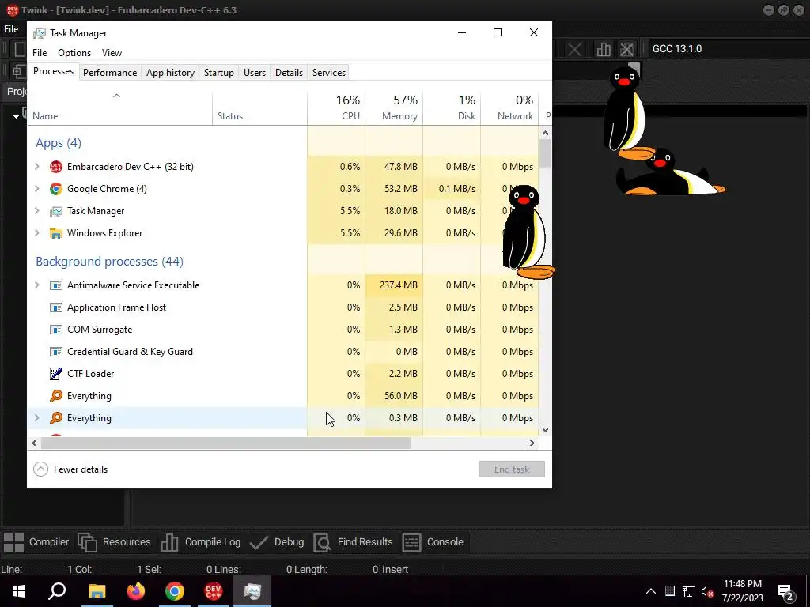Sort processes by CPU usage column

coord(336,108)
